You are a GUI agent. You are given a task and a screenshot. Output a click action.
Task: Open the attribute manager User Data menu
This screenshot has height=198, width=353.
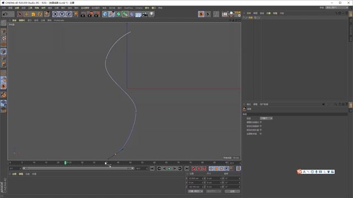pos(264,105)
